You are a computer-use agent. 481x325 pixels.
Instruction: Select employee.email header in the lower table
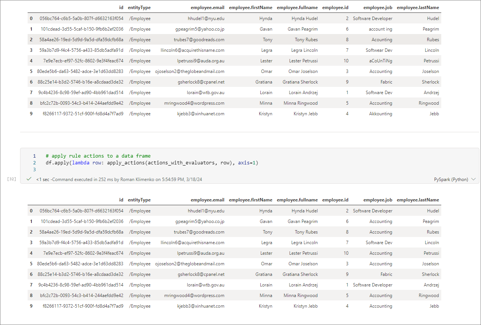(207, 200)
